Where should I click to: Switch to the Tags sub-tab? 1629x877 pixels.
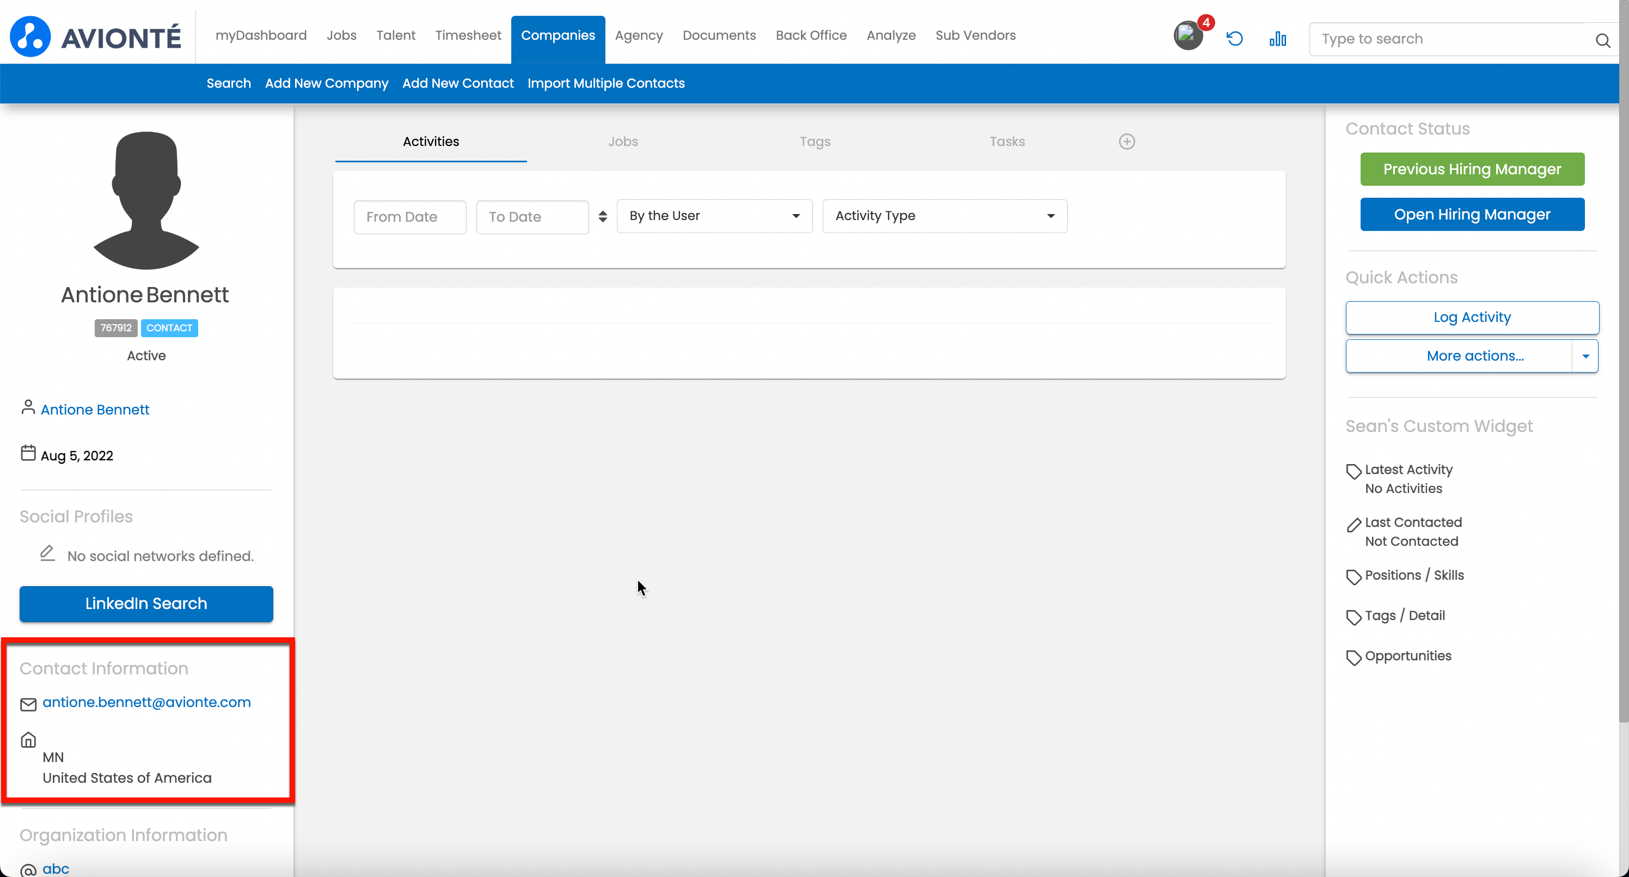pos(814,141)
